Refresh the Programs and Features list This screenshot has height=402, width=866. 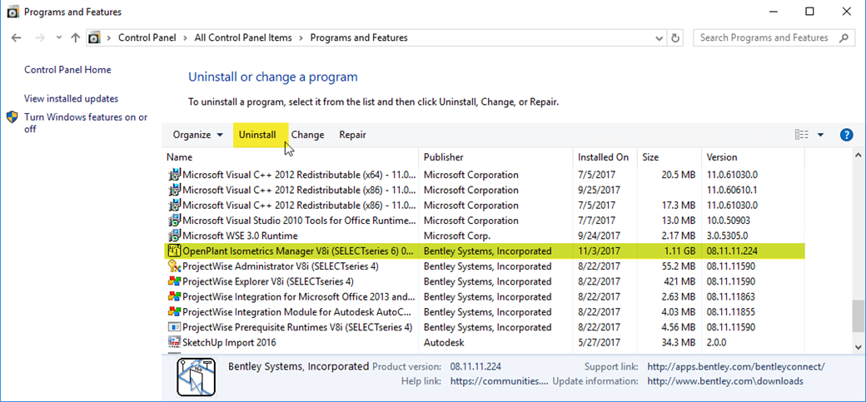pos(676,38)
